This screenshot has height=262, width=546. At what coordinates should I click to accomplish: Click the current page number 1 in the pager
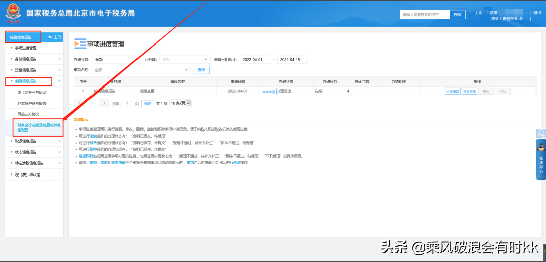click(x=93, y=104)
